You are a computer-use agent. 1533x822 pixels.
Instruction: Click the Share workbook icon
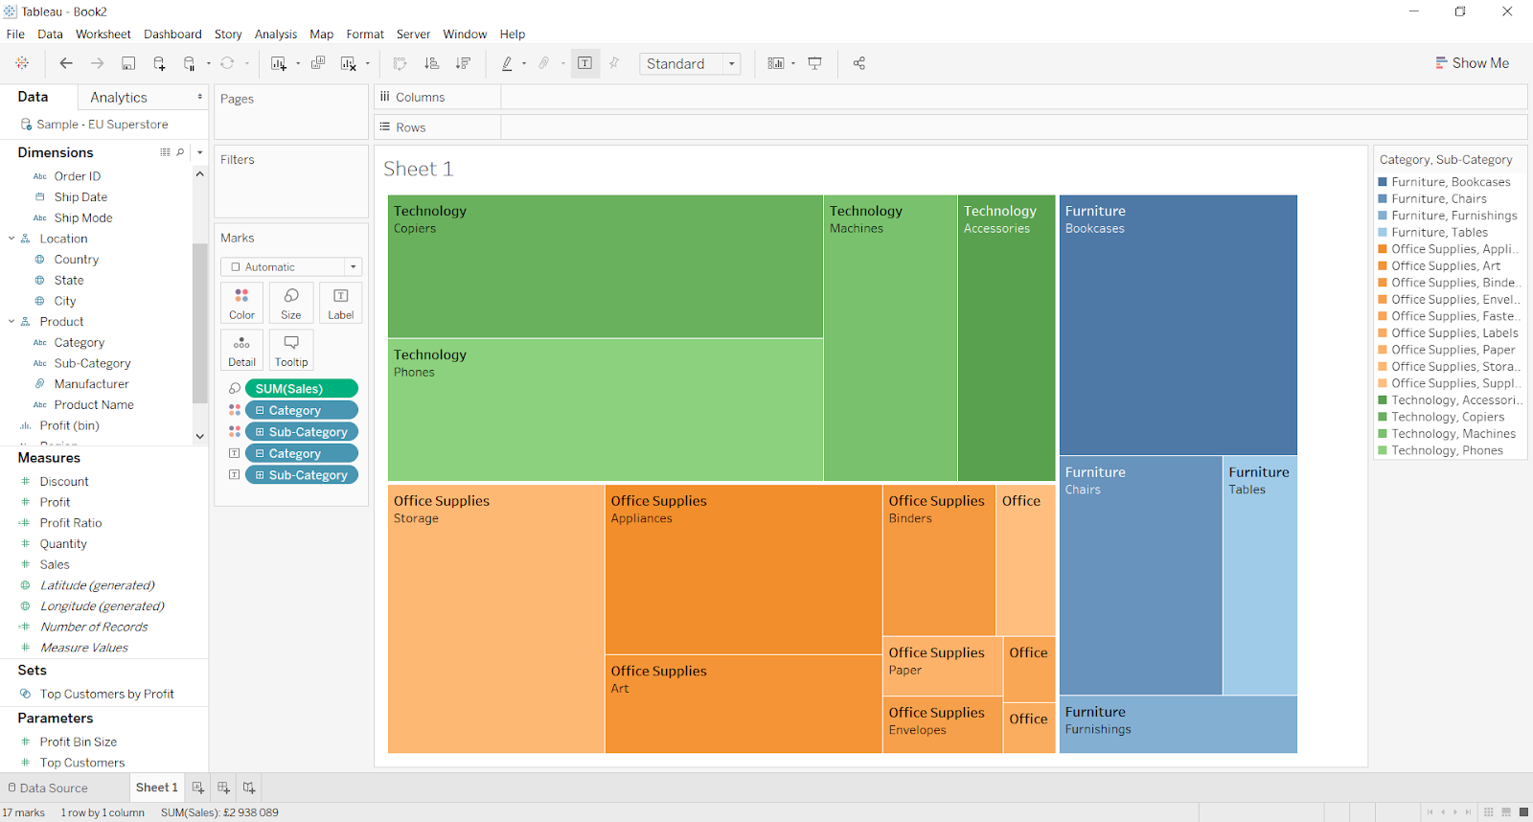[859, 63]
